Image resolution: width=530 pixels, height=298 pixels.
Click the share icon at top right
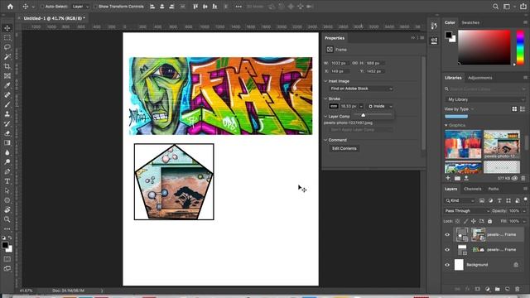pos(523,7)
